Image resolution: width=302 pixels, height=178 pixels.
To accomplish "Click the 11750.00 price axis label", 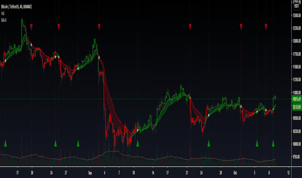I will pyautogui.click(x=296, y=54).
